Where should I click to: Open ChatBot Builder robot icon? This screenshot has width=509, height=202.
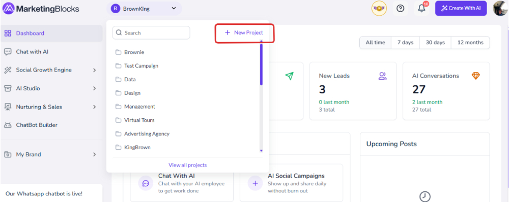coord(8,125)
